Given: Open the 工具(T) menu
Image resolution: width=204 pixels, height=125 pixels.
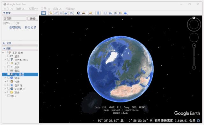Looking at the screenshot, I should coord(45,9).
